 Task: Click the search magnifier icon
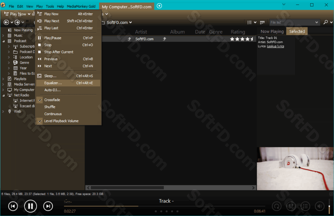(x=325, y=22)
